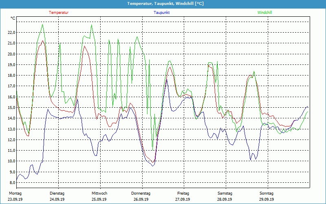Click the 11,0 y-axis value

click(11, 151)
